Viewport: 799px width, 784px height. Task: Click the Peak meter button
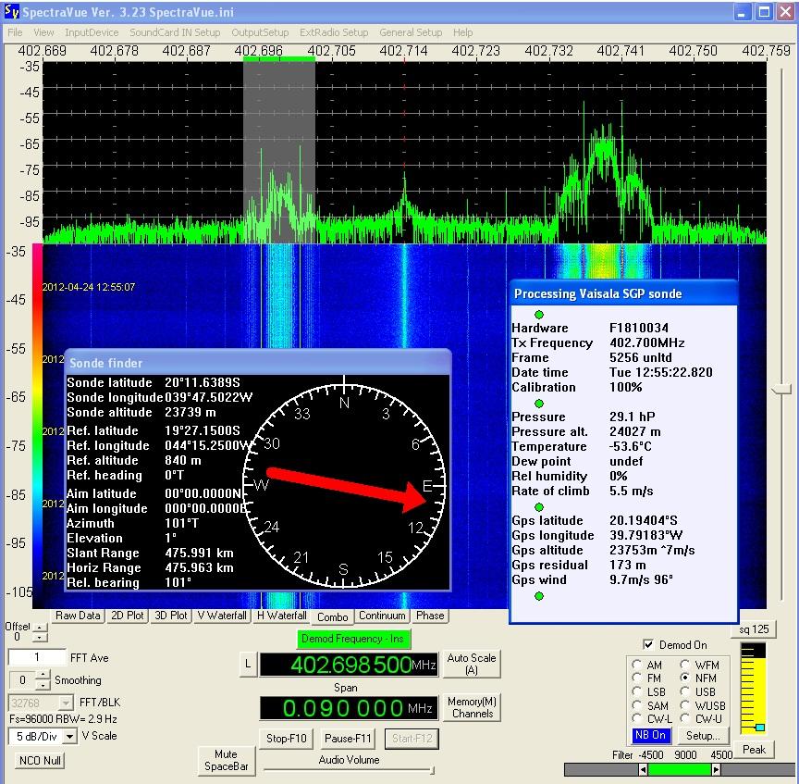coord(754,750)
